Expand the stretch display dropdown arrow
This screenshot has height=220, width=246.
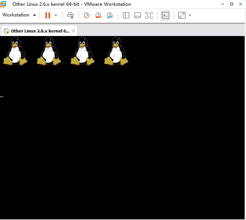point(190,16)
